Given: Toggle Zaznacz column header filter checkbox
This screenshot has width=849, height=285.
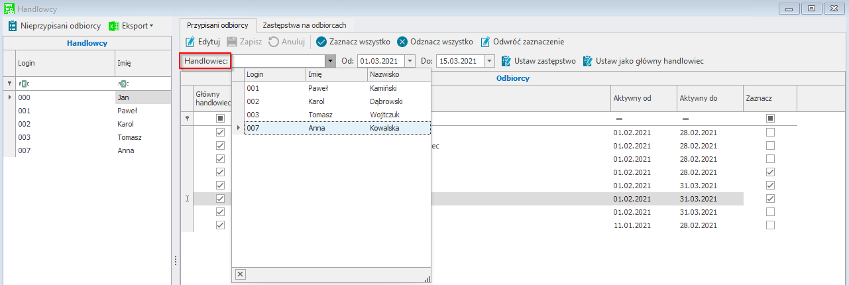Looking at the screenshot, I should (770, 118).
